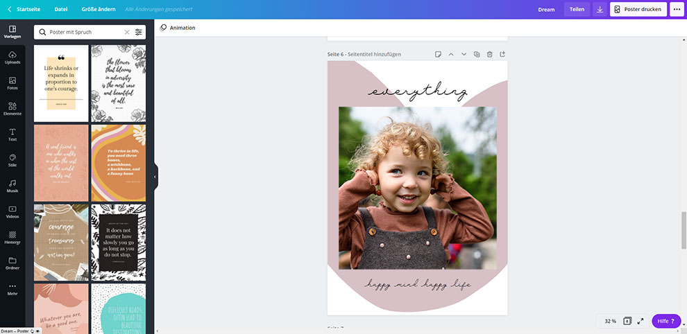Clear the template search text
This screenshot has width=687, height=334.
pyautogui.click(x=127, y=32)
